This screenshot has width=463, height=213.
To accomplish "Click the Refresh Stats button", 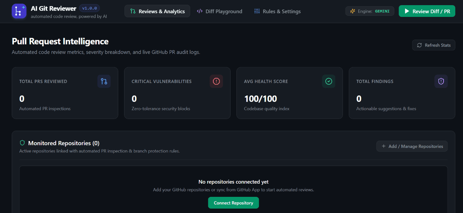I will pyautogui.click(x=434, y=45).
